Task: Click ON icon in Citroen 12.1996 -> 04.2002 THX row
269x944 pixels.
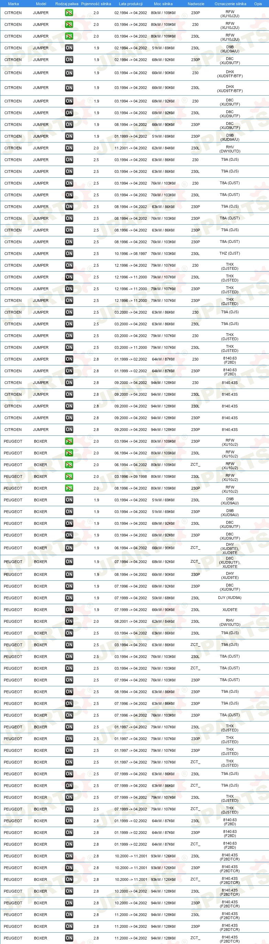Action: [x=69, y=265]
